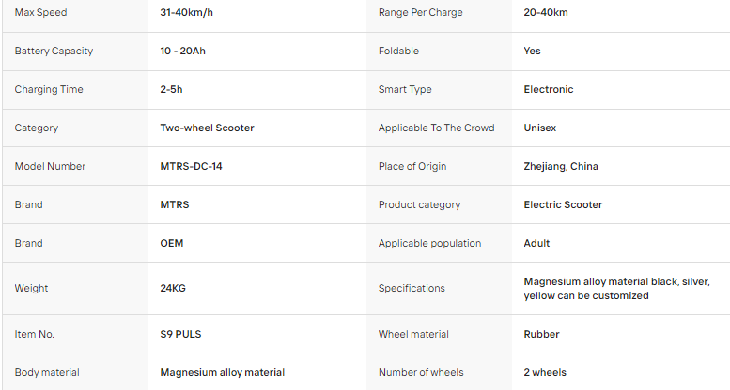This screenshot has width=730, height=390.
Task: Click the Battery Capacity 10 - 20Ah value
Action: 183,52
